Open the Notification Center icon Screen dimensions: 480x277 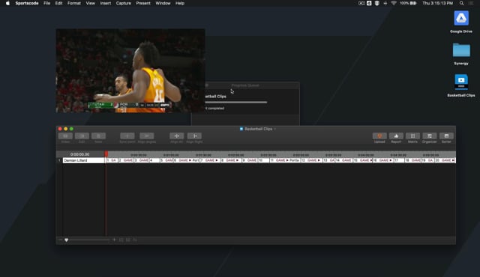471,3
